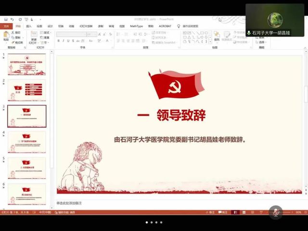
Task: Click the muted microphone overlay button
Action: (276, 212)
